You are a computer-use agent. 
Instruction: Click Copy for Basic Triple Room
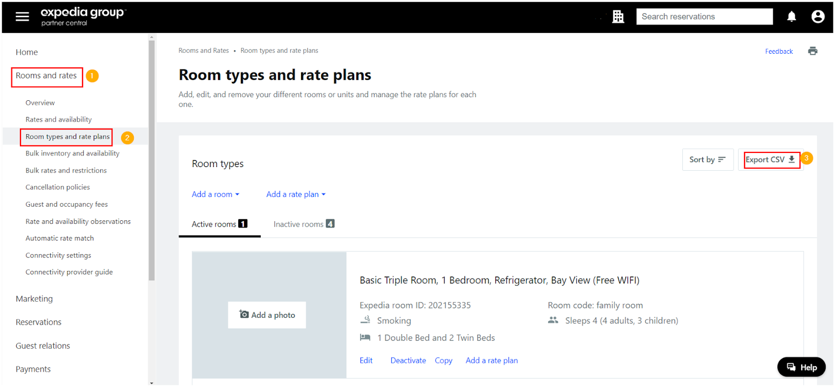click(443, 360)
